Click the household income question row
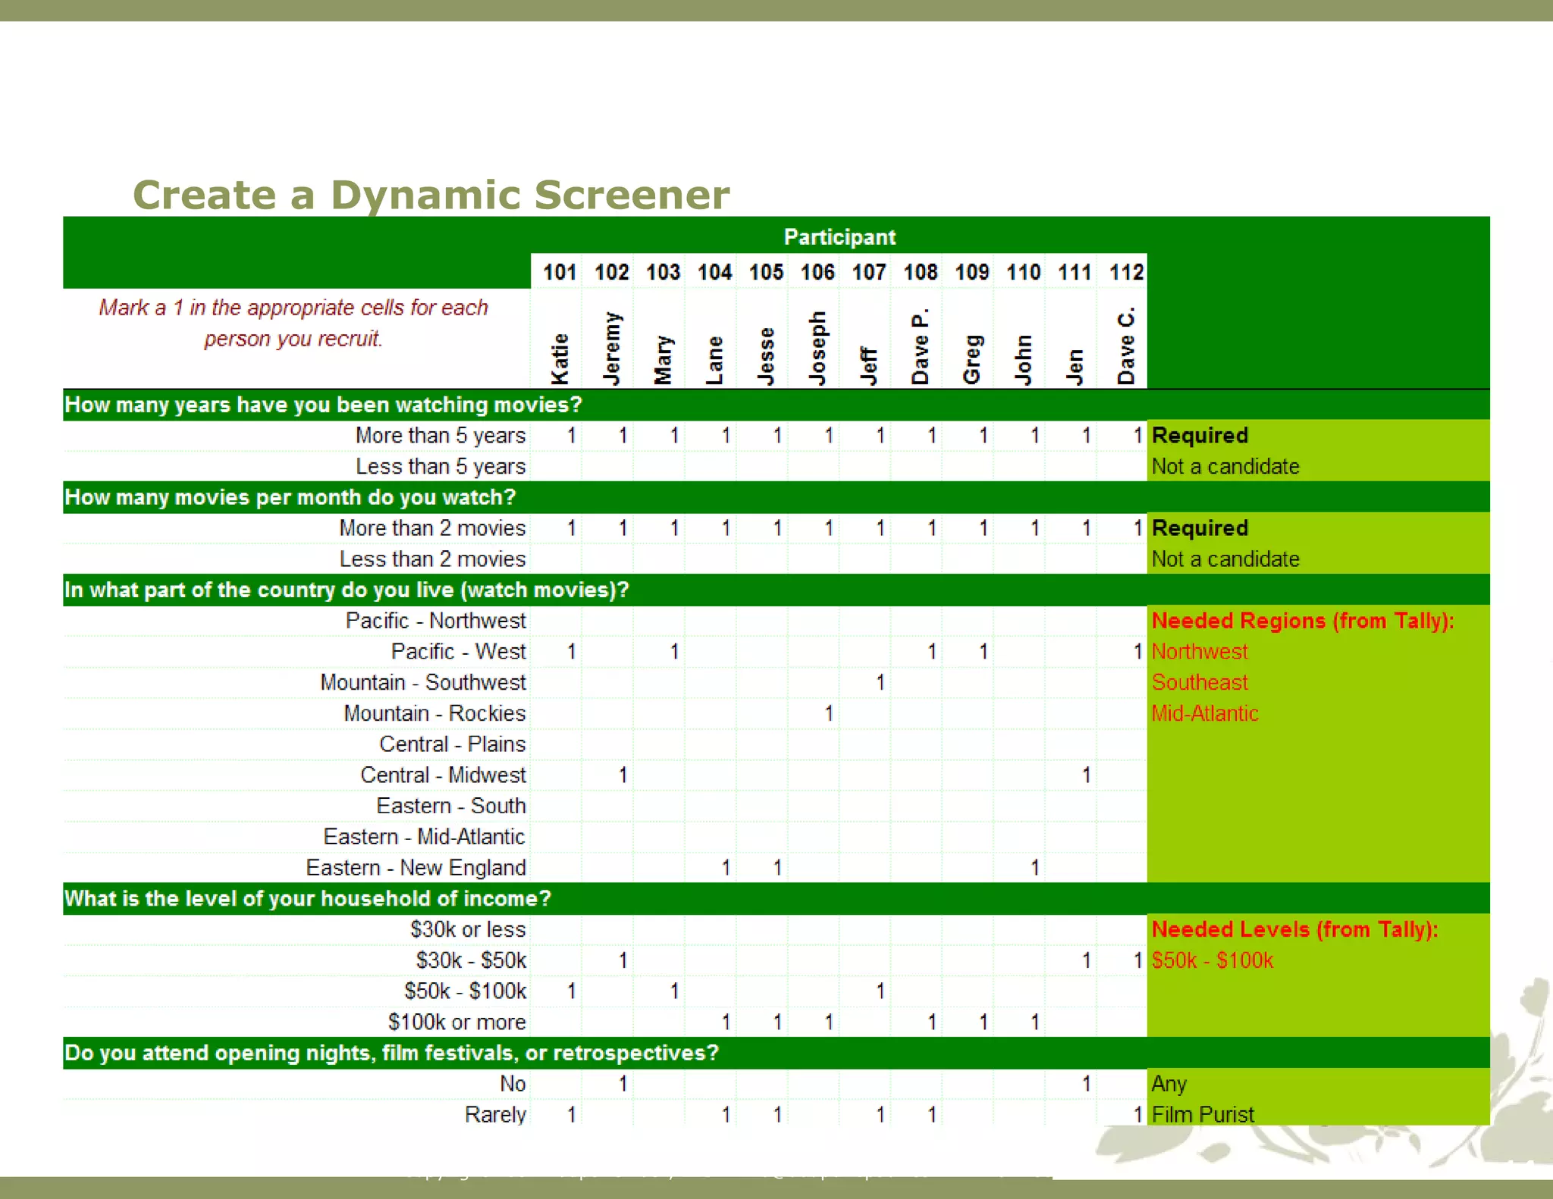1553x1199 pixels. tap(776, 899)
